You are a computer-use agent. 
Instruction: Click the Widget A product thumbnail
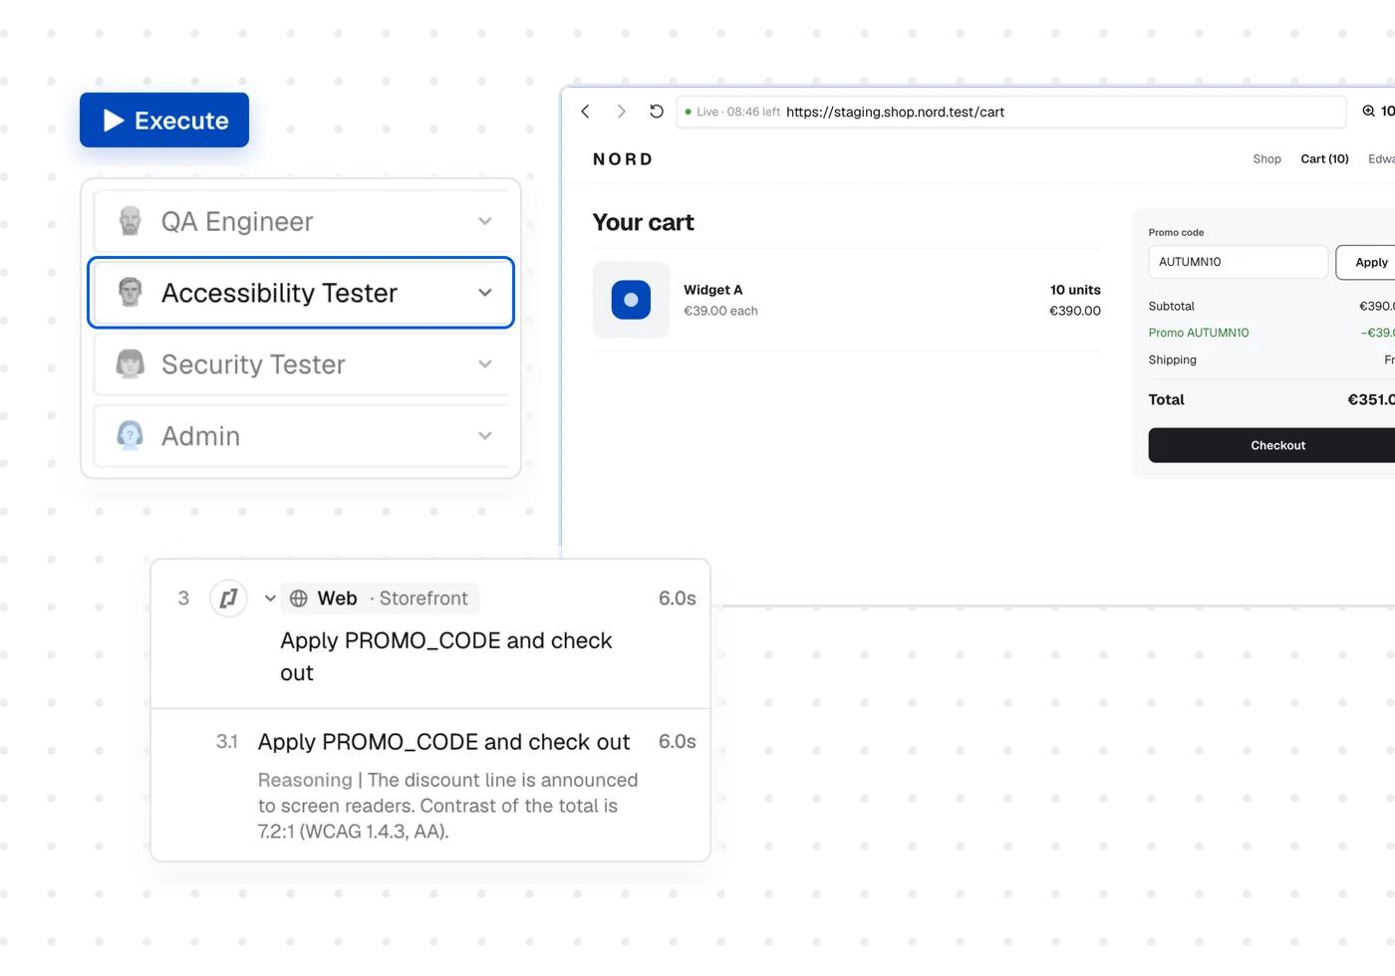point(631,300)
